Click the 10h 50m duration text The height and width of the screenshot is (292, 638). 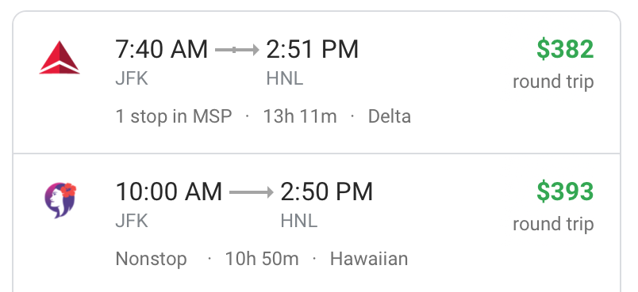click(x=262, y=259)
